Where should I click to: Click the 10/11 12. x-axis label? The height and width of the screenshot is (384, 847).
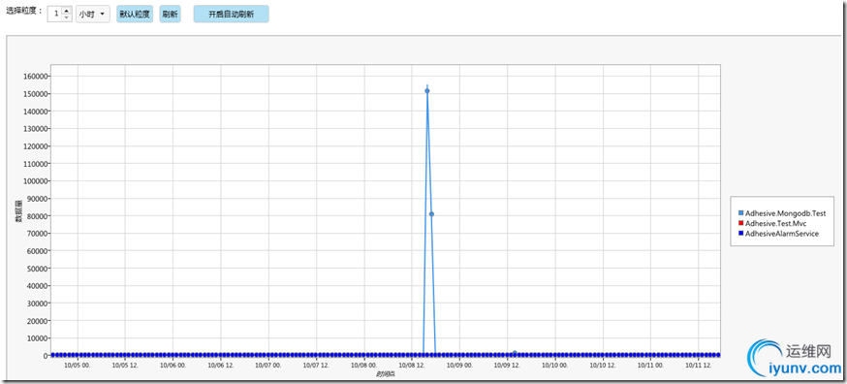(699, 365)
